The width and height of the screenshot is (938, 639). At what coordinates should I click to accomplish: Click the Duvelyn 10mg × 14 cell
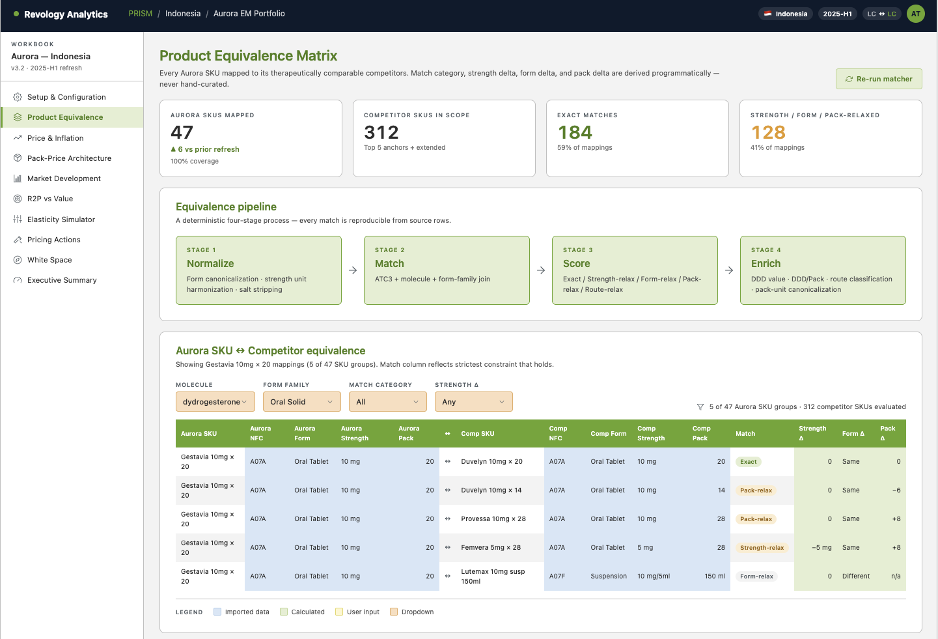tap(499, 490)
